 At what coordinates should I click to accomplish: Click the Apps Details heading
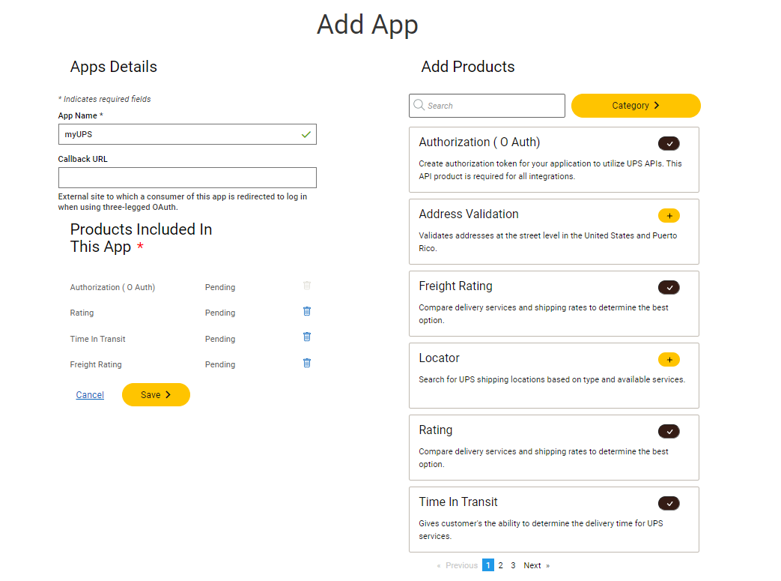pyautogui.click(x=114, y=66)
